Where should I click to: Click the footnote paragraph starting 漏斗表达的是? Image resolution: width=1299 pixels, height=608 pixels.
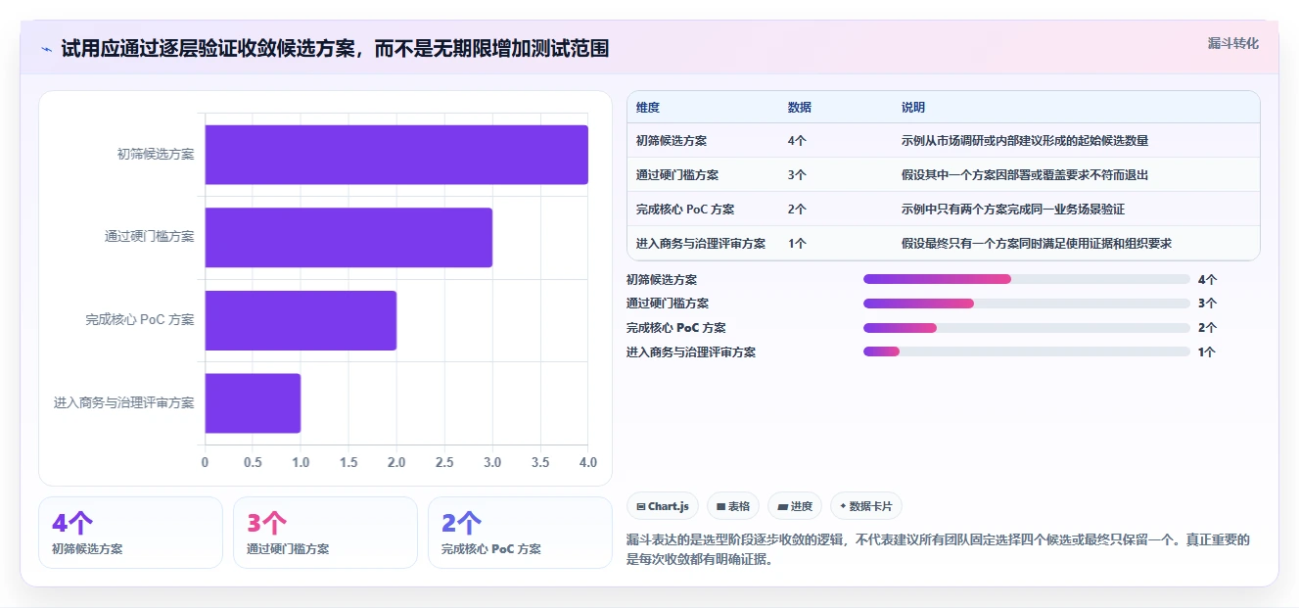click(939, 550)
